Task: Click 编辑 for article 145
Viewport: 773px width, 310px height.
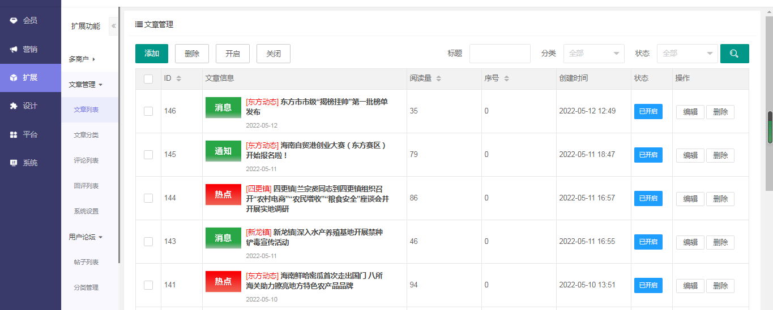Action: point(690,155)
